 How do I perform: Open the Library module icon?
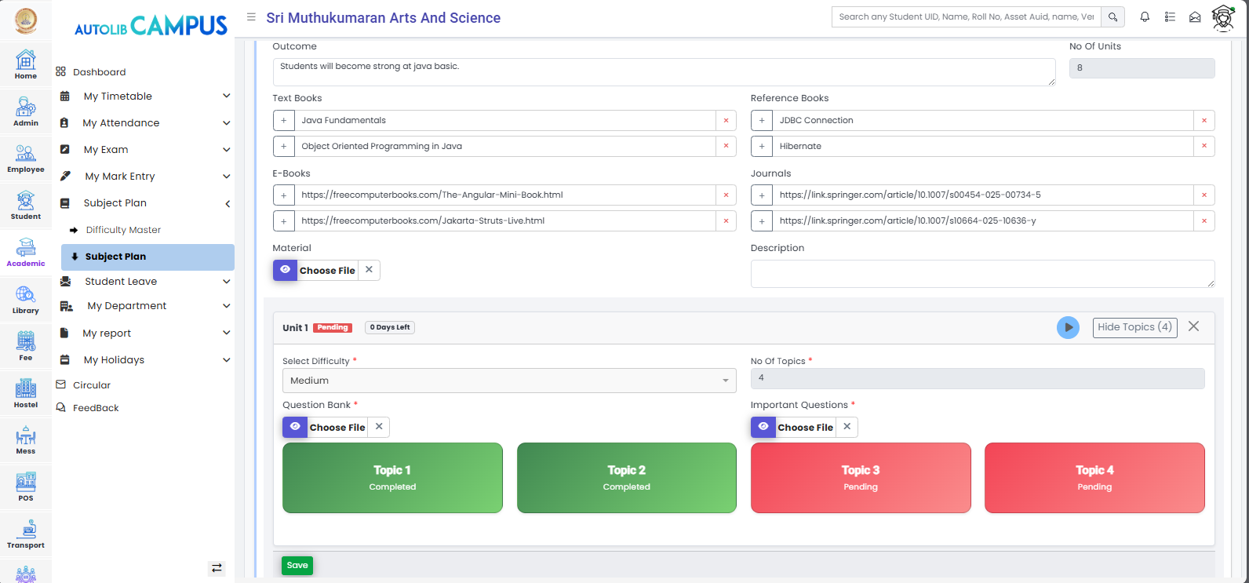pos(25,299)
